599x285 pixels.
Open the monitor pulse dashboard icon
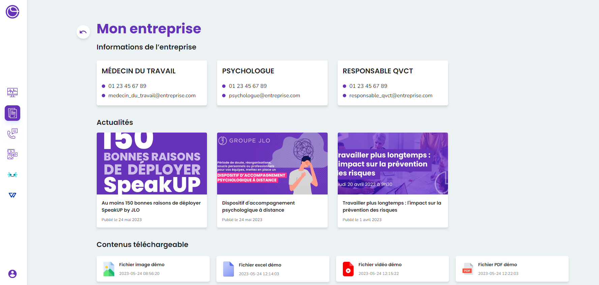coord(12,92)
